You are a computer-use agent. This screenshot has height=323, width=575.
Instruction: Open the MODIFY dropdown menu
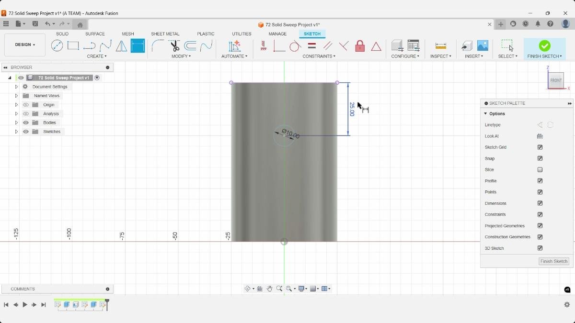click(181, 56)
